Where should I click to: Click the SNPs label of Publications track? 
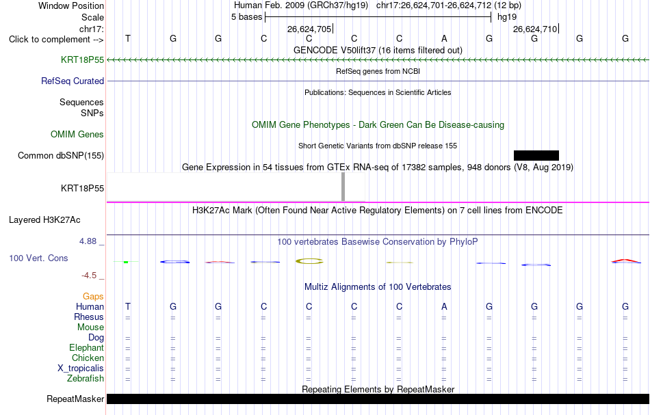pyautogui.click(x=92, y=113)
